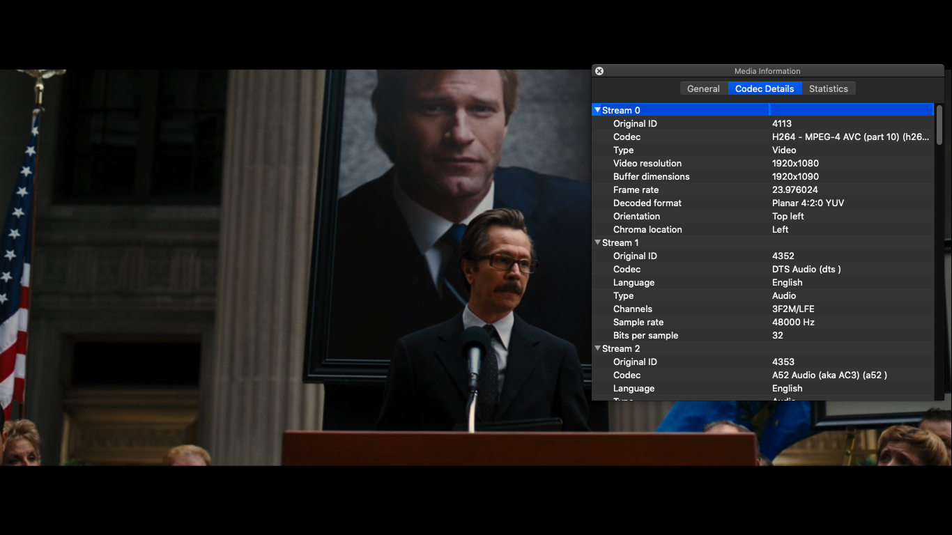
Task: Select the Stream 0 row label
Action: pos(621,110)
